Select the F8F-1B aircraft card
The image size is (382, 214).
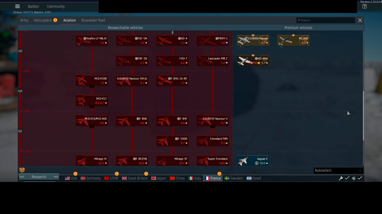(x=132, y=61)
